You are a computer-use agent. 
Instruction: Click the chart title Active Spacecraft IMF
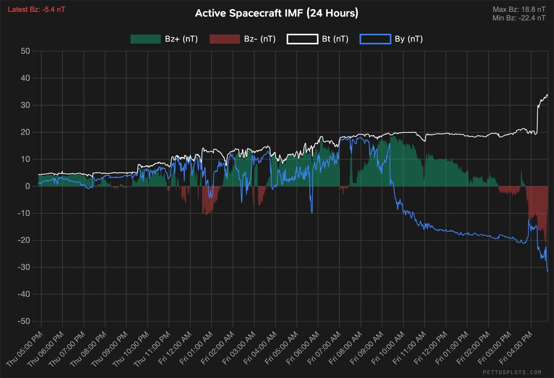click(277, 13)
